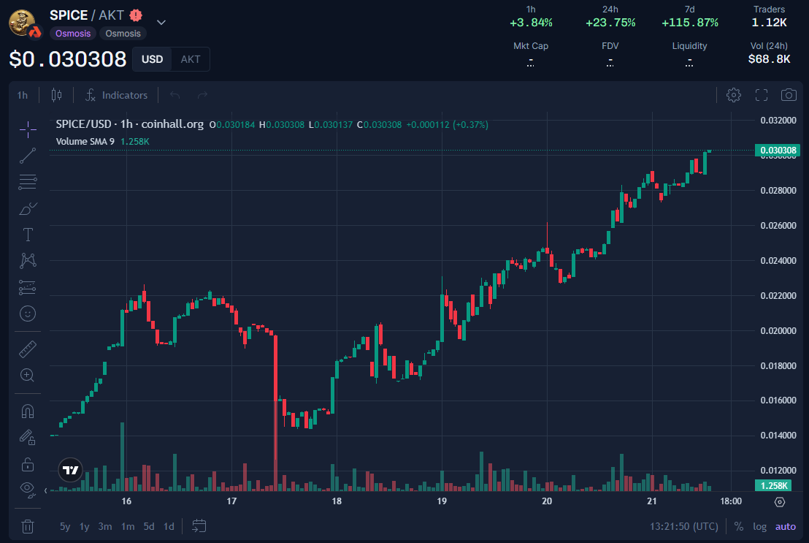Toggle magnet mode for drawings
This screenshot has width=809, height=543.
point(28,411)
